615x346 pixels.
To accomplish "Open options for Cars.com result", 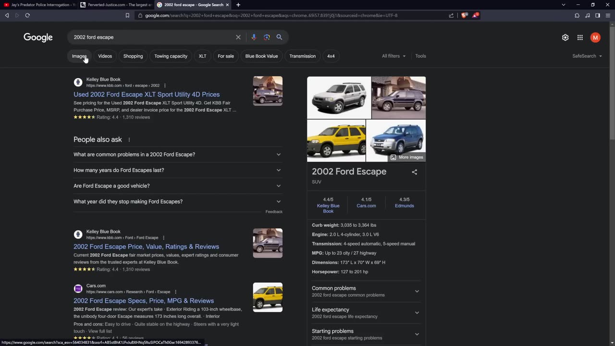I will [175, 292].
